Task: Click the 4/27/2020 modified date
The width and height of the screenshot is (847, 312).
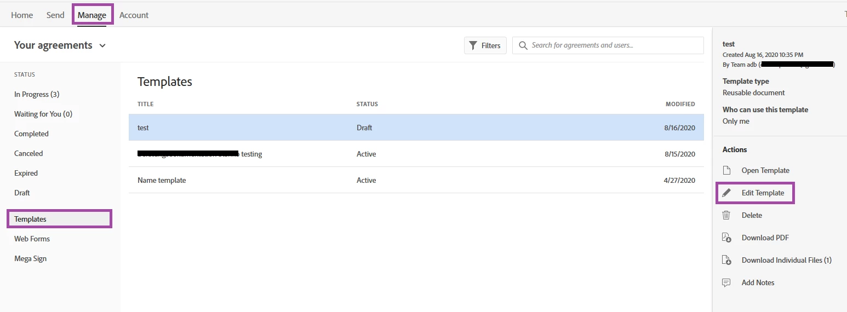Action: 680,180
